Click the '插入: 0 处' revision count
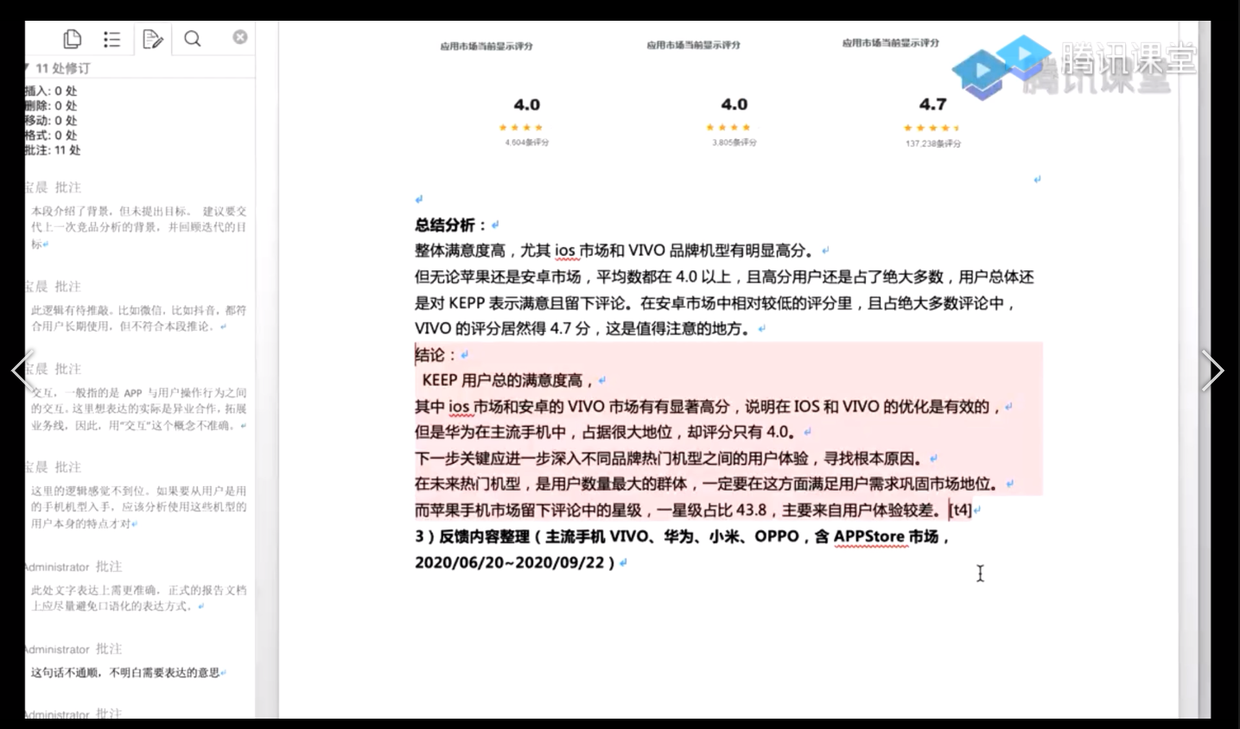Image resolution: width=1240 pixels, height=729 pixels. (51, 91)
